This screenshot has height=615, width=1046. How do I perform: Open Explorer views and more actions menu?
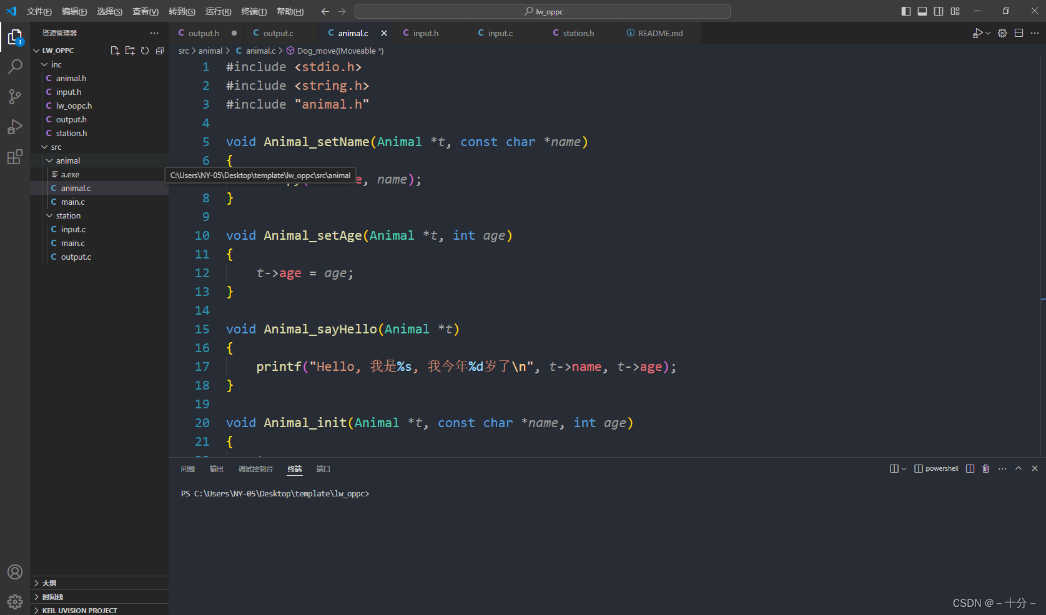pos(154,33)
